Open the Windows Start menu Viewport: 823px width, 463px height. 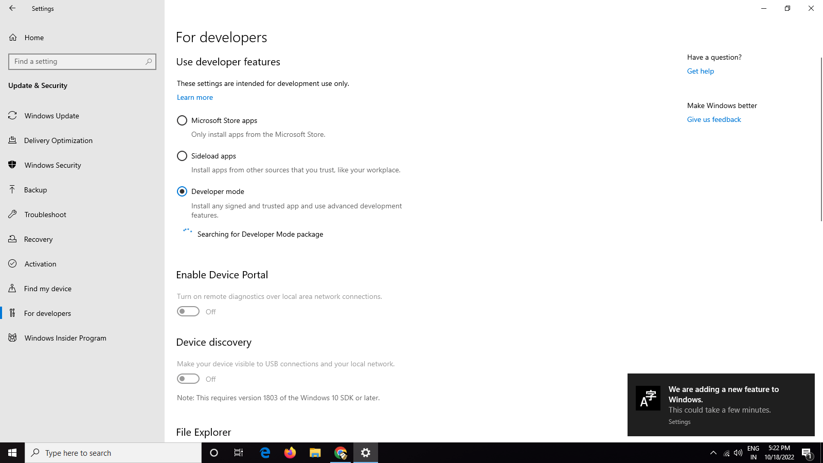(x=12, y=453)
